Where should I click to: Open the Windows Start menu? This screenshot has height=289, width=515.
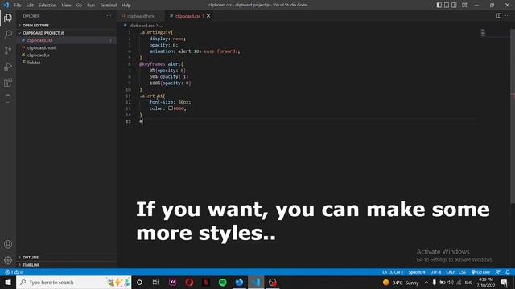[8, 282]
